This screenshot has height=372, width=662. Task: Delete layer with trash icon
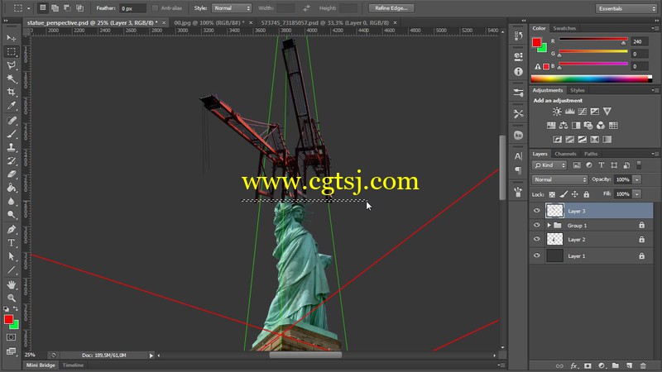643,365
